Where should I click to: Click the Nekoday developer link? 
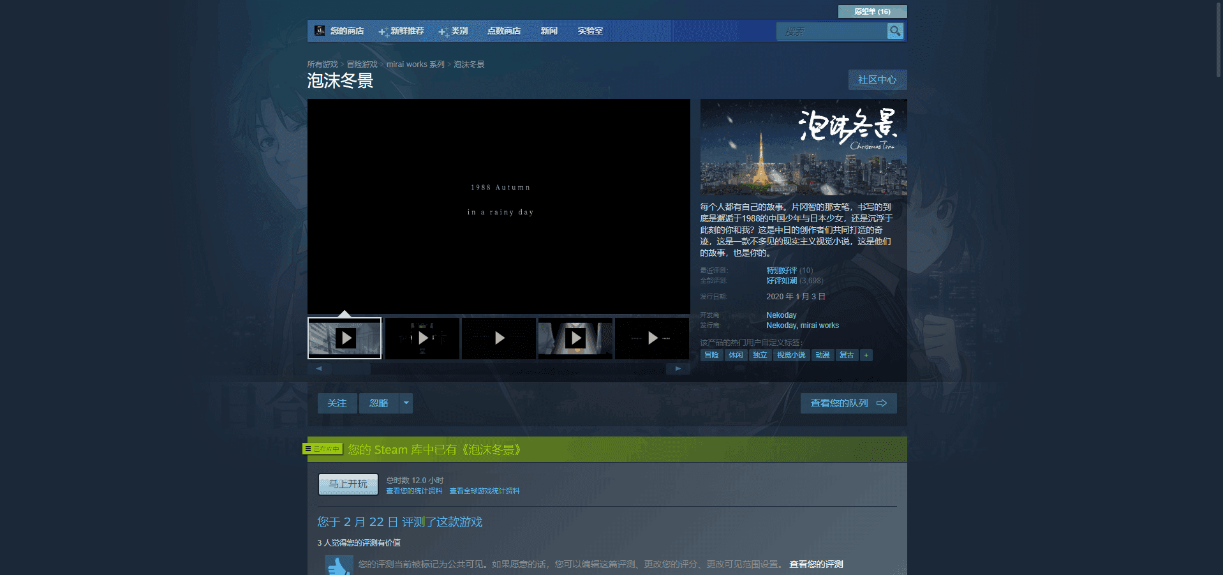click(x=782, y=315)
